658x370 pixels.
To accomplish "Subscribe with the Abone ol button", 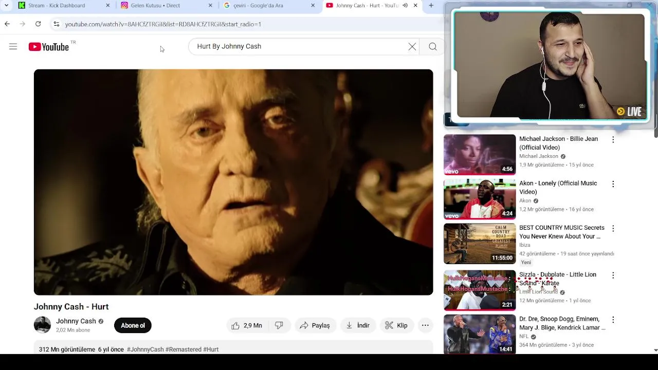I will click(x=133, y=326).
